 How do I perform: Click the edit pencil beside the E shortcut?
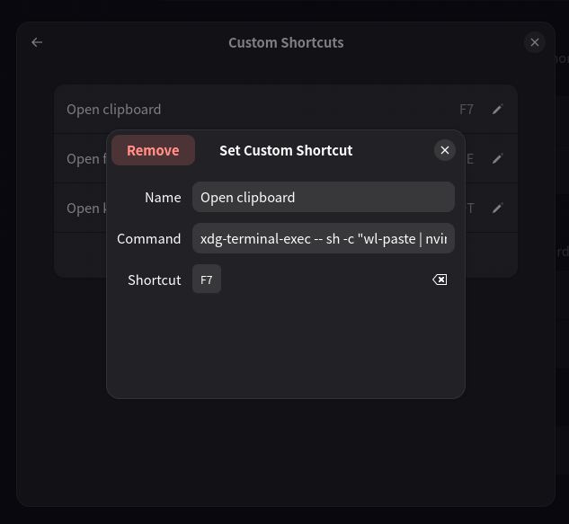coord(497,159)
